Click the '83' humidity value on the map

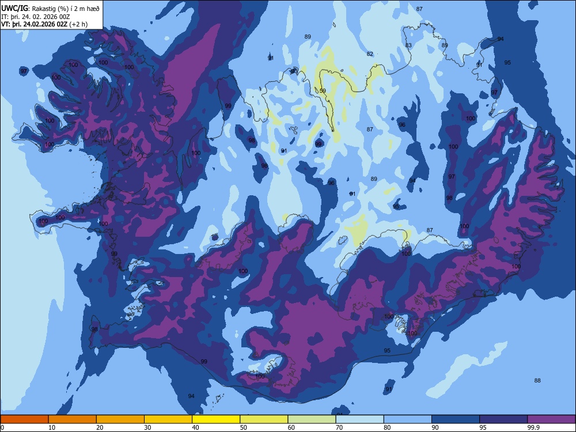coord(408,45)
